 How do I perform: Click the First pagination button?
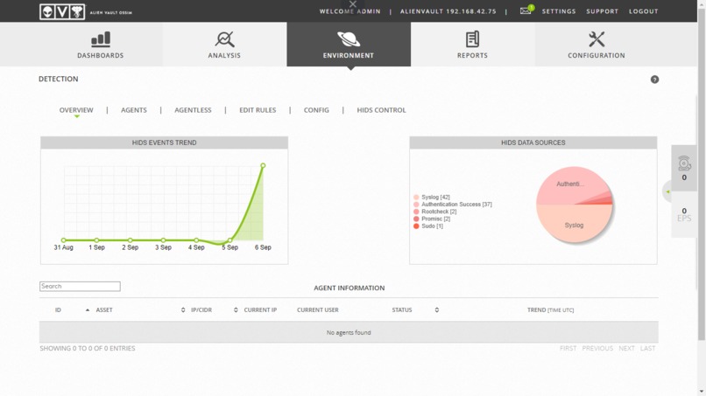pos(568,348)
